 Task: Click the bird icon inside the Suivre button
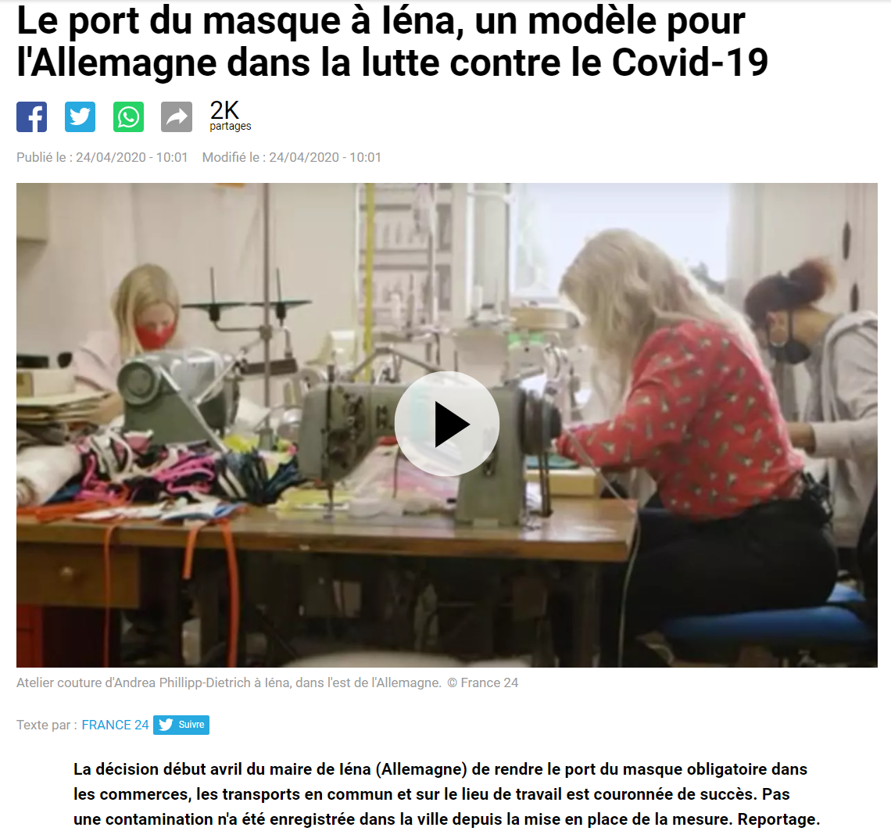point(166,725)
